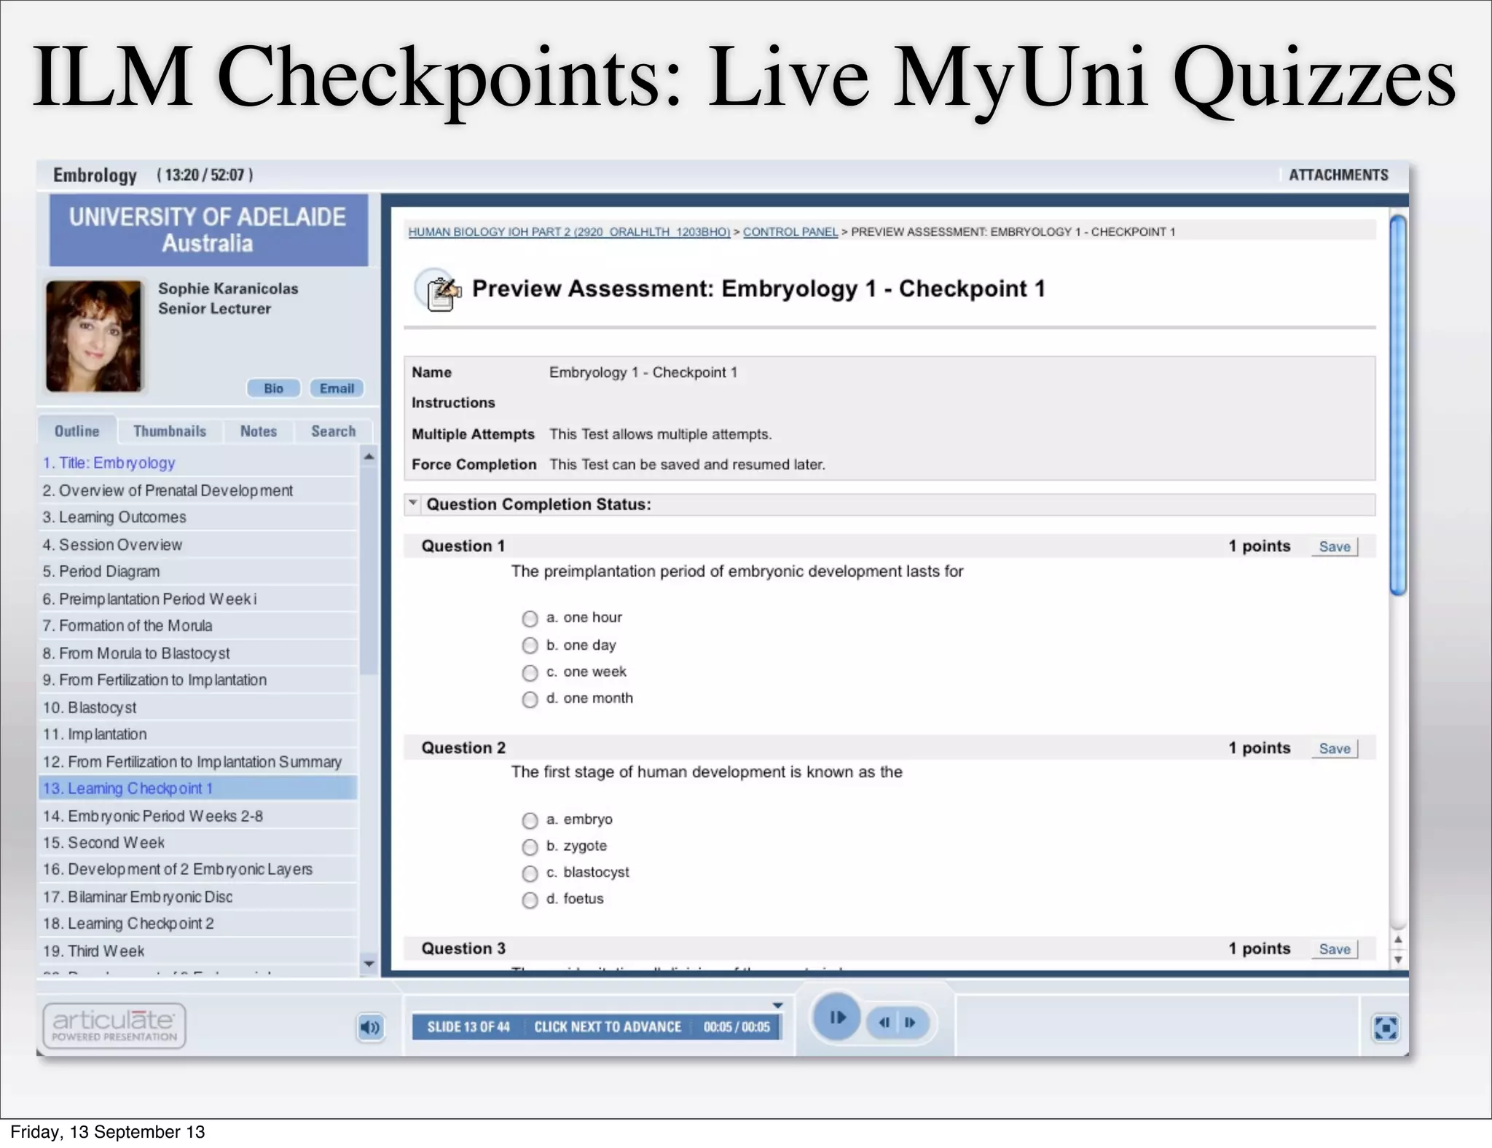Click the Email presenter button
This screenshot has width=1492, height=1148.
point(337,388)
